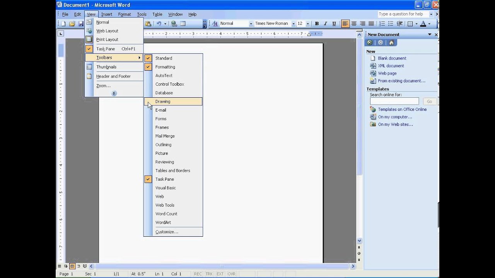Click the Justify alignment icon
Image resolution: width=495 pixels, height=278 pixels.
(371, 24)
